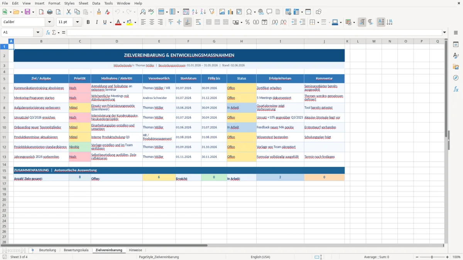
Task: Click Increase Indent icon
Action: point(294,22)
